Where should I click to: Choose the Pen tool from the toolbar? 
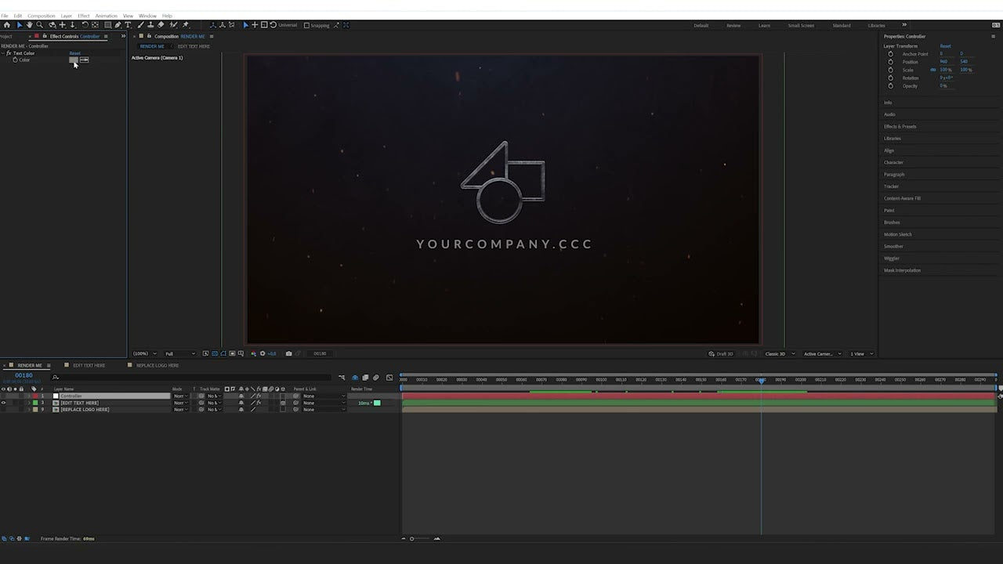(117, 25)
